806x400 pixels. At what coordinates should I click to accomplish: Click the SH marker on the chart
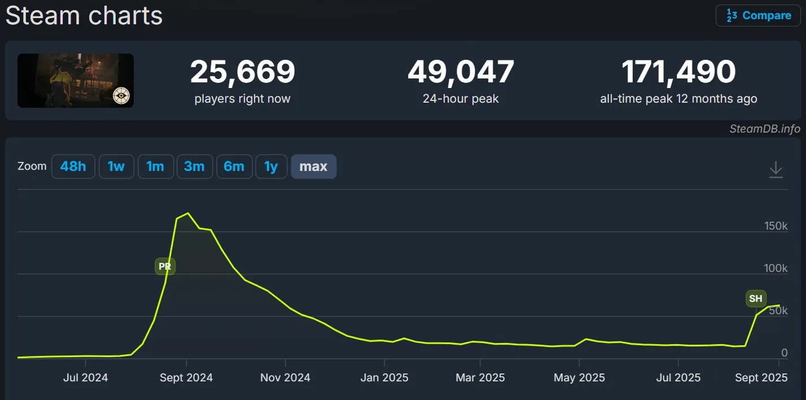pos(756,298)
